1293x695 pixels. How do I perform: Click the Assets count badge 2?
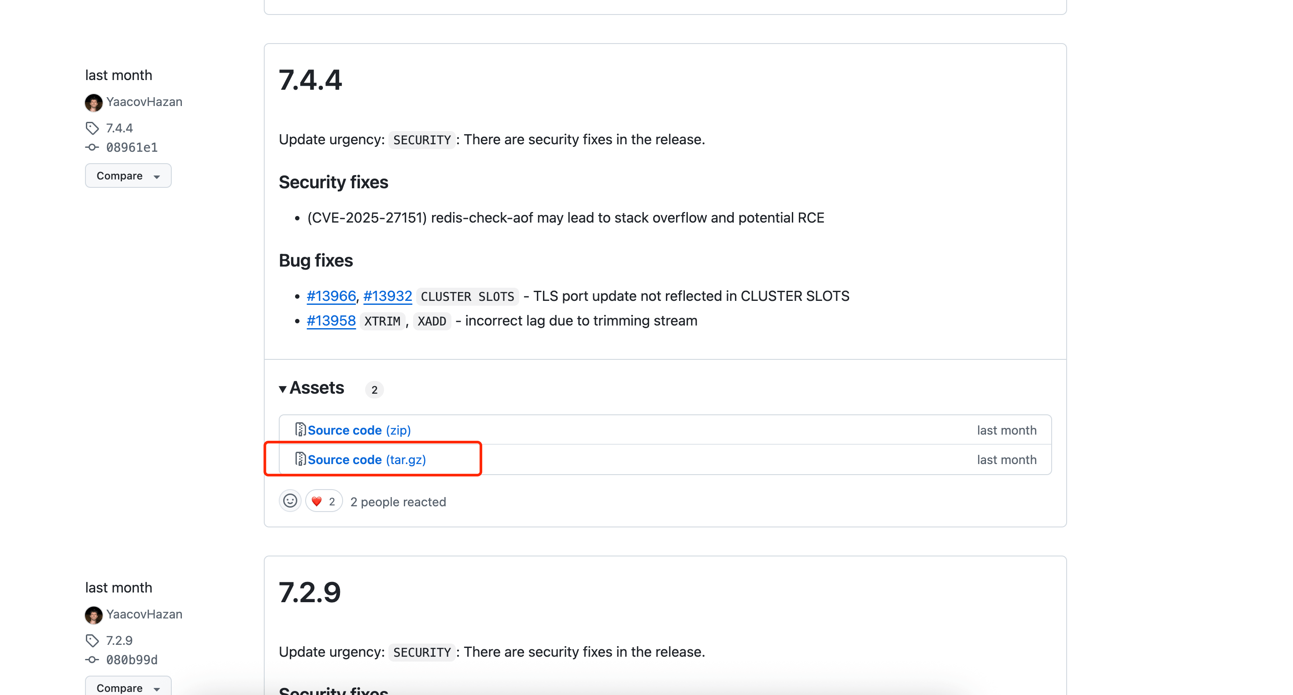(x=374, y=390)
